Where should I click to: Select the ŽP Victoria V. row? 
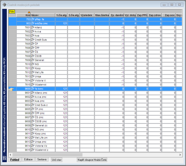pyautogui.click(x=95, y=81)
